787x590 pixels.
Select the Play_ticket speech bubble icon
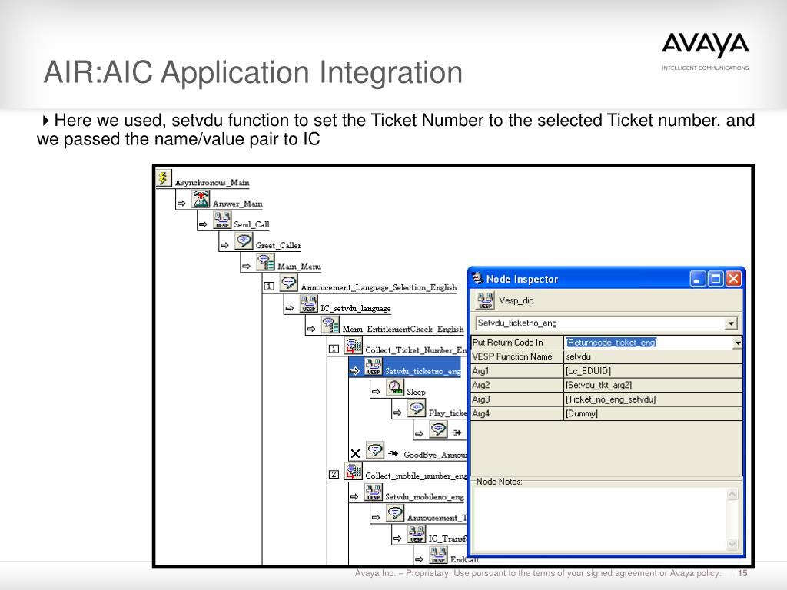(417, 409)
